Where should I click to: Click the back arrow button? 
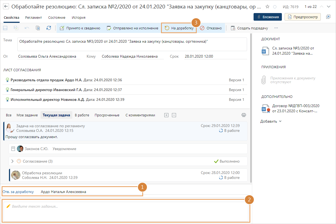pyautogui.click(x=6, y=7)
